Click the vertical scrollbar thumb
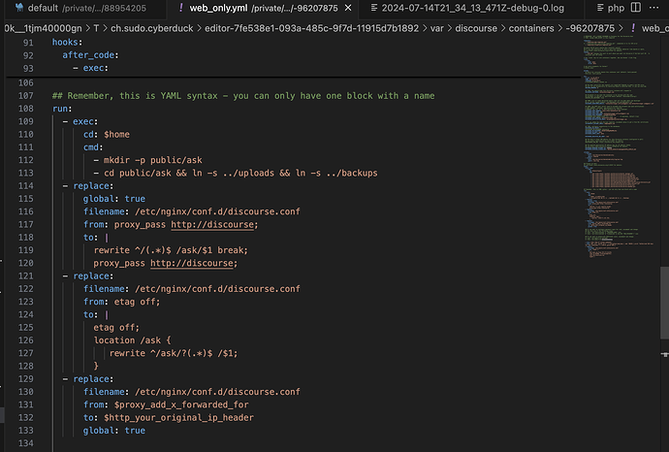The height and width of the screenshot is (452, 669). [x=664, y=303]
